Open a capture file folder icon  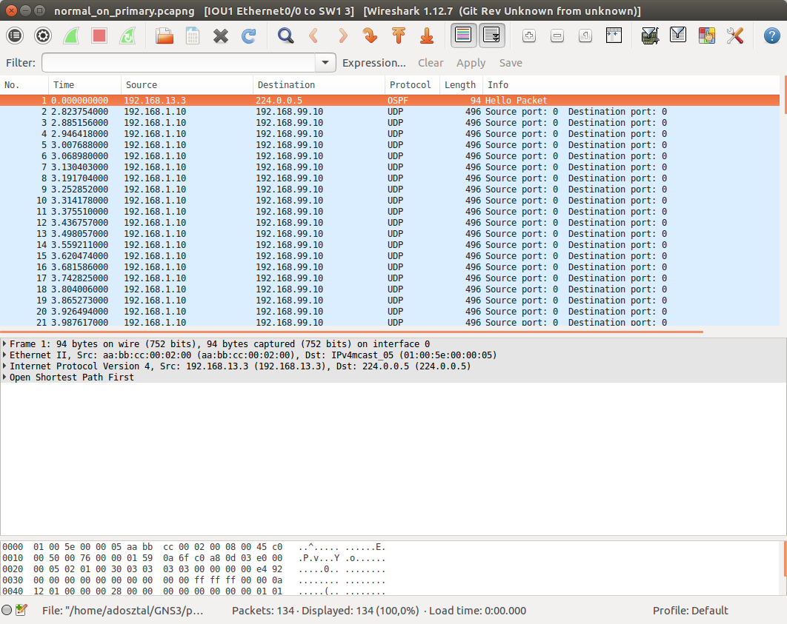[164, 36]
